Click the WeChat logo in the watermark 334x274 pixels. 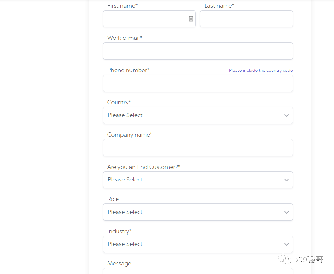click(x=285, y=259)
